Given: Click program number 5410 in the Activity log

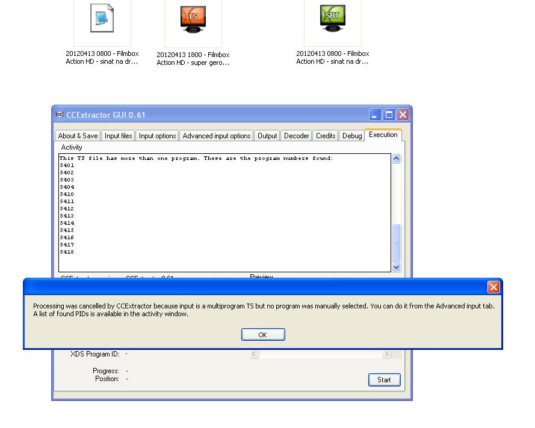Looking at the screenshot, I should (x=67, y=194).
